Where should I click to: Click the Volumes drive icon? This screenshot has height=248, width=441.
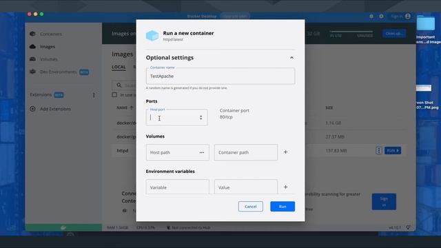pyautogui.click(x=32, y=59)
